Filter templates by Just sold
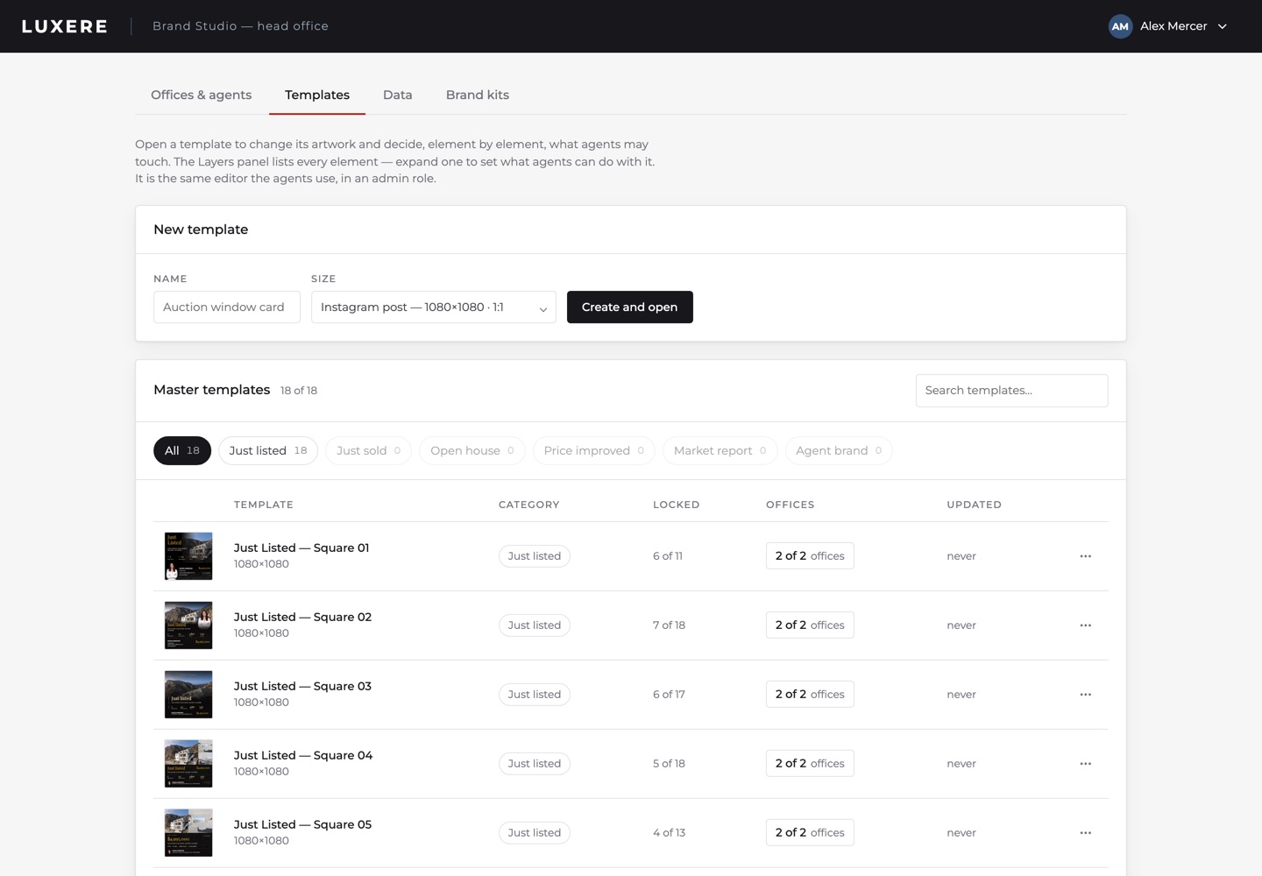 (369, 451)
